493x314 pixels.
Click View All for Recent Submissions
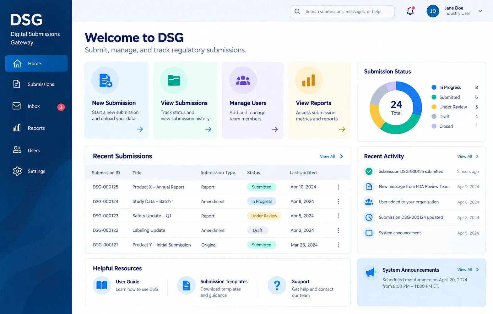(331, 157)
